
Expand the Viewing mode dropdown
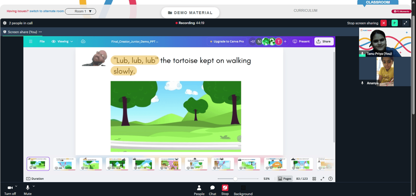[x=62, y=41]
